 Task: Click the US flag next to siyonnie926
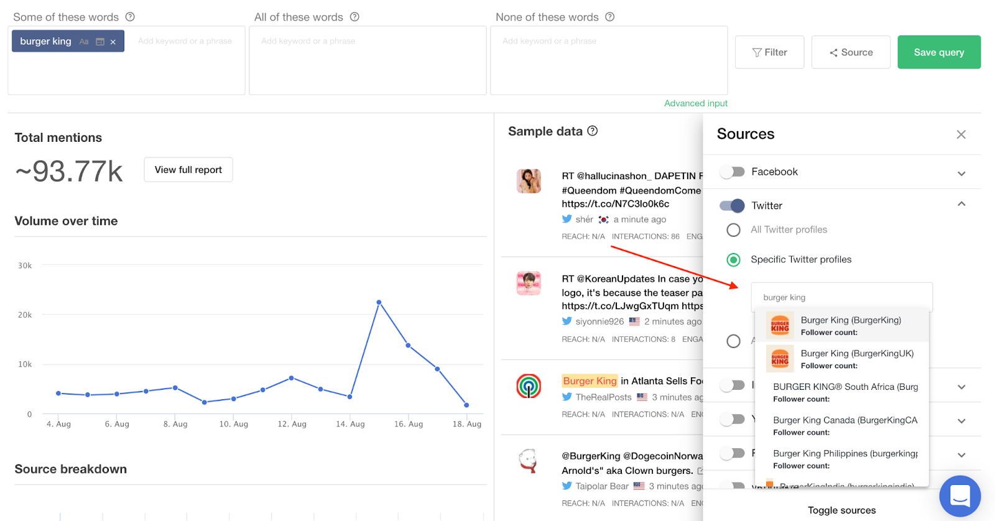pos(634,321)
